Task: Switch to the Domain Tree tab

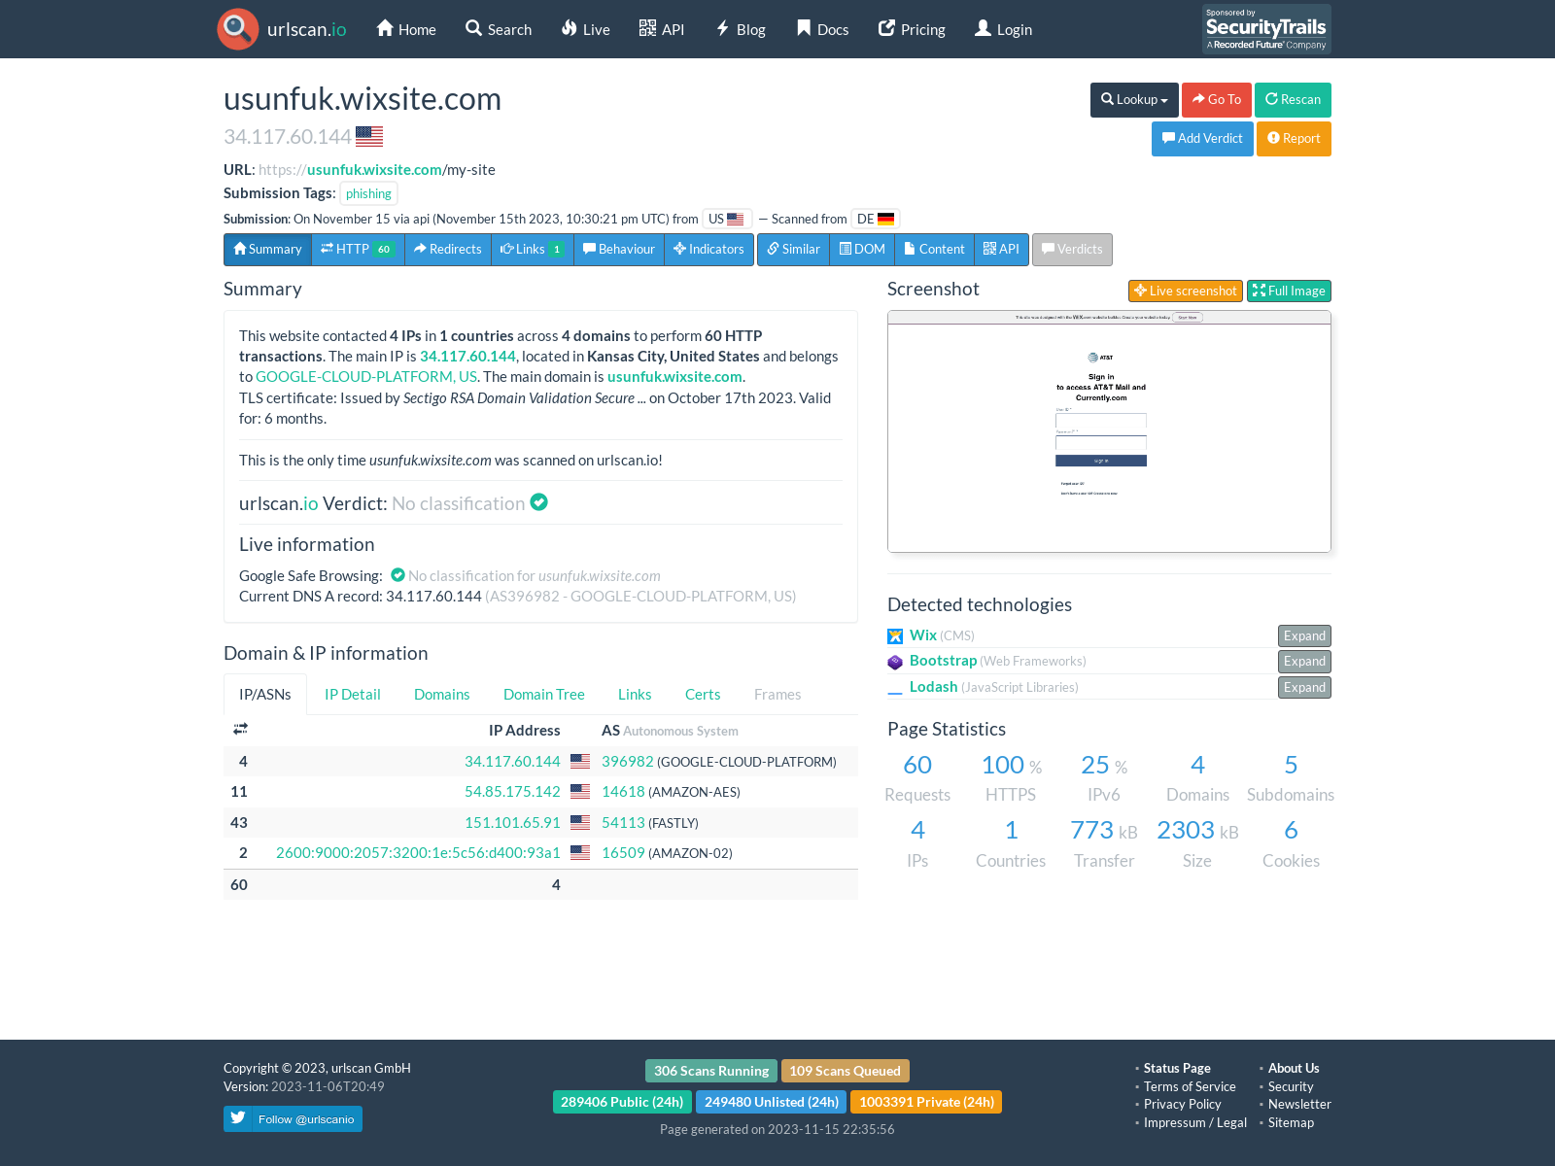Action: (544, 695)
